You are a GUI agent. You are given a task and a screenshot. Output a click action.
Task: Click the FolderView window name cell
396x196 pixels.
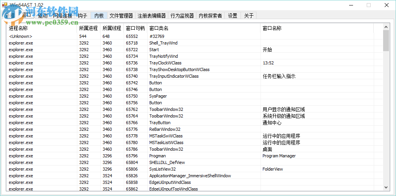(273, 169)
